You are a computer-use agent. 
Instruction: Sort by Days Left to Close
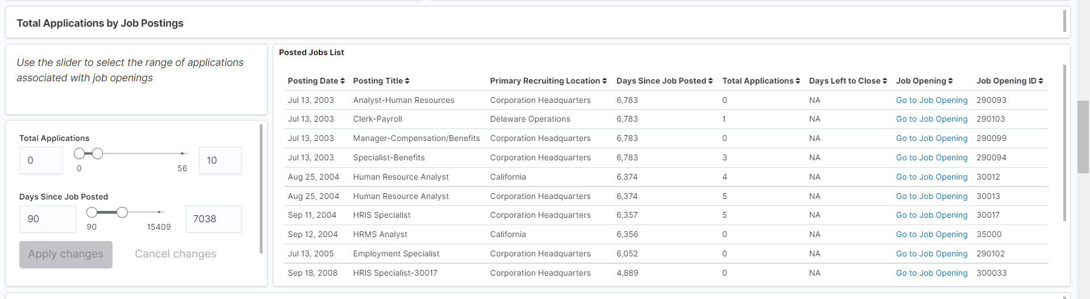pyautogui.click(x=884, y=81)
